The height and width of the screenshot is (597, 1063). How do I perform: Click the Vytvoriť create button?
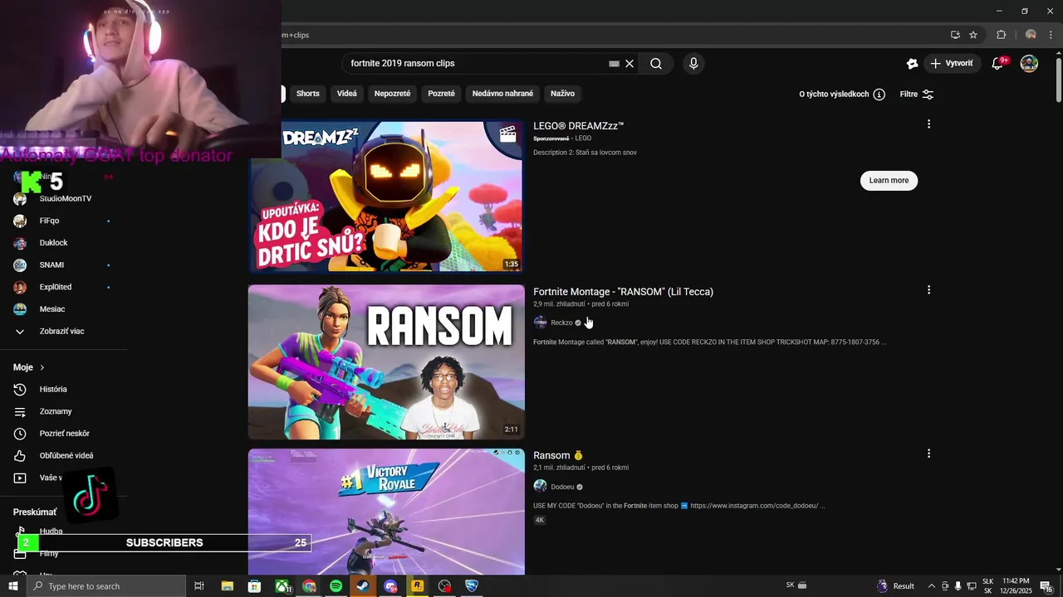pos(952,64)
